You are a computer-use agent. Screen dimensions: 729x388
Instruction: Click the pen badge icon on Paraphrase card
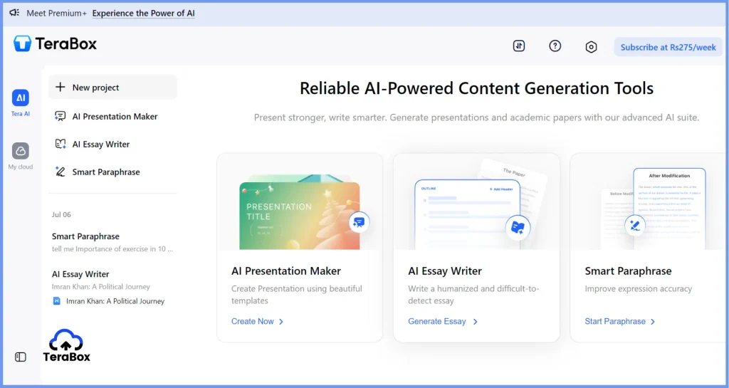tap(635, 226)
